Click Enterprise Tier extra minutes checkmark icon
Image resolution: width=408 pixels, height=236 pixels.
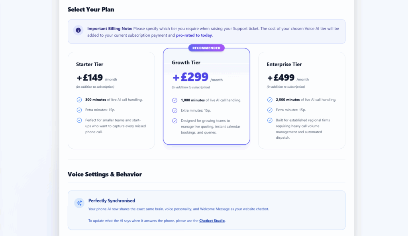270,110
